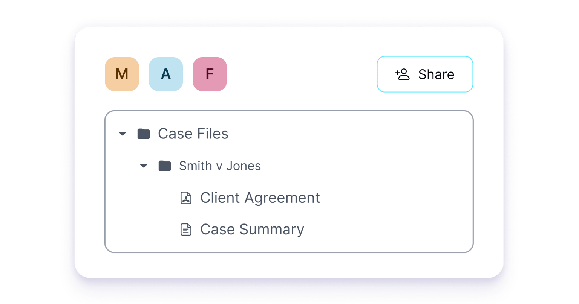
Task: Select the blue A user avatar
Action: 166,74
